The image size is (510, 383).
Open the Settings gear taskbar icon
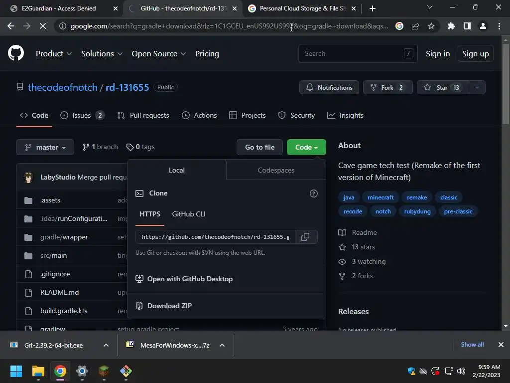coord(82,371)
